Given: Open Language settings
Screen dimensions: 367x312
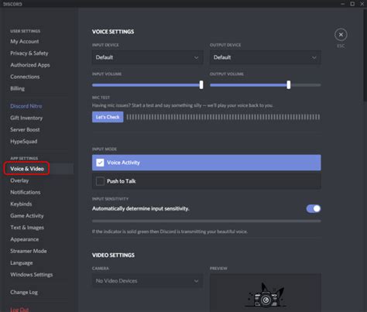Looking at the screenshot, I should (x=22, y=263).
